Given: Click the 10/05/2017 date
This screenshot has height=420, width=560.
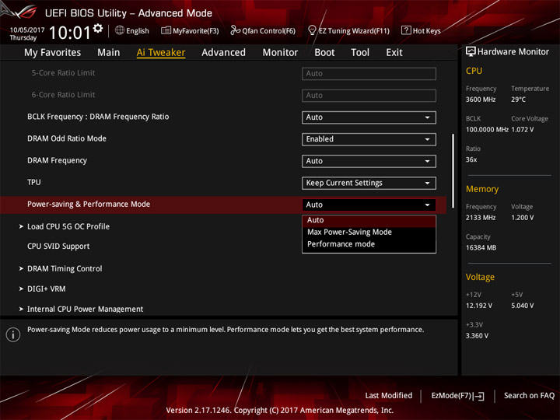Looking at the screenshot, I should coord(27,30).
